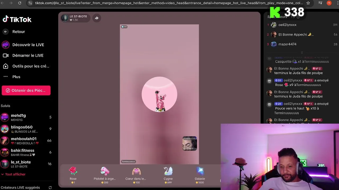
Task: Click LE ST-BIOTE streamer avatar
Action: (x=64, y=18)
